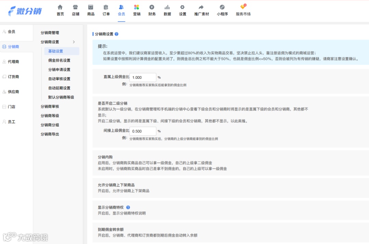
Task: Go to 分销商审核 page
Action: [x=50, y=106]
